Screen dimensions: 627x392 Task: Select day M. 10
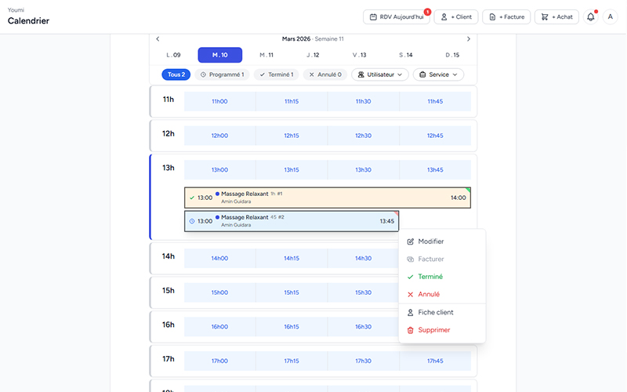point(220,55)
